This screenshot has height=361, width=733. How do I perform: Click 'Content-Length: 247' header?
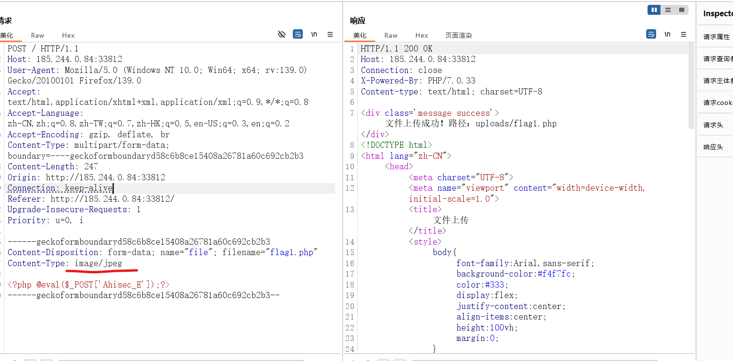pyautogui.click(x=53, y=166)
